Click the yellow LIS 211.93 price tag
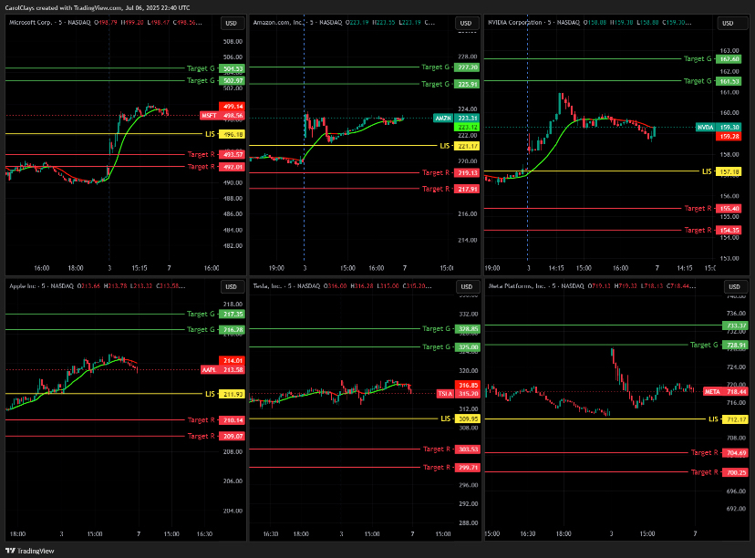This screenshot has height=558, width=755. (x=232, y=394)
